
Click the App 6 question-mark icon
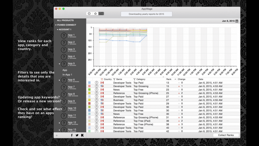[64, 80]
